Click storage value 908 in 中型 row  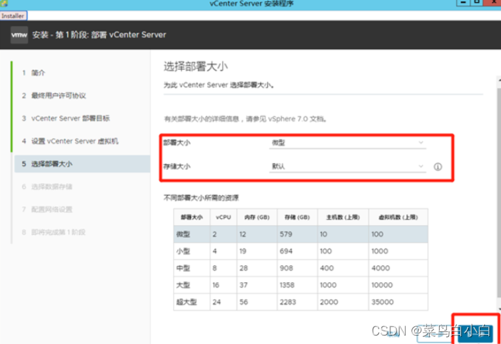(x=286, y=268)
